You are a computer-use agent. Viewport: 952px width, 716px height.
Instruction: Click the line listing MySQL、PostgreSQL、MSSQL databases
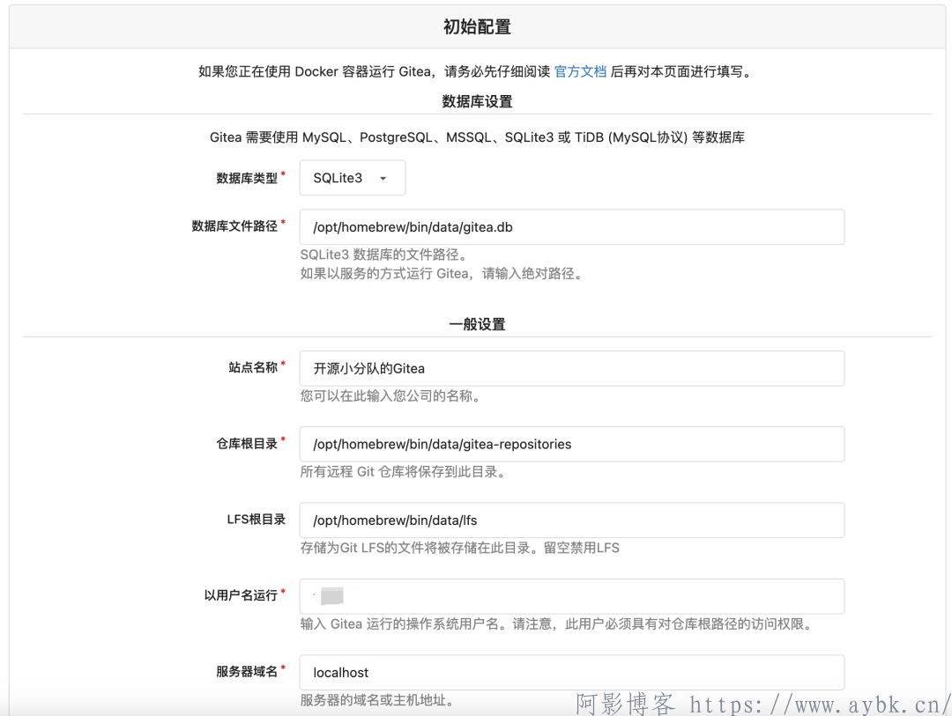tap(477, 137)
